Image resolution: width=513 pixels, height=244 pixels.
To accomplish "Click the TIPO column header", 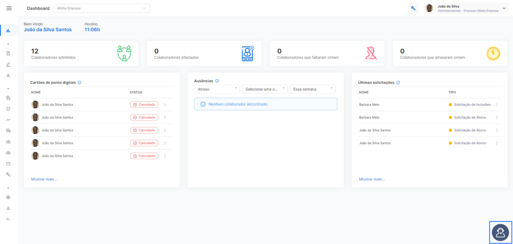I will [x=452, y=92].
